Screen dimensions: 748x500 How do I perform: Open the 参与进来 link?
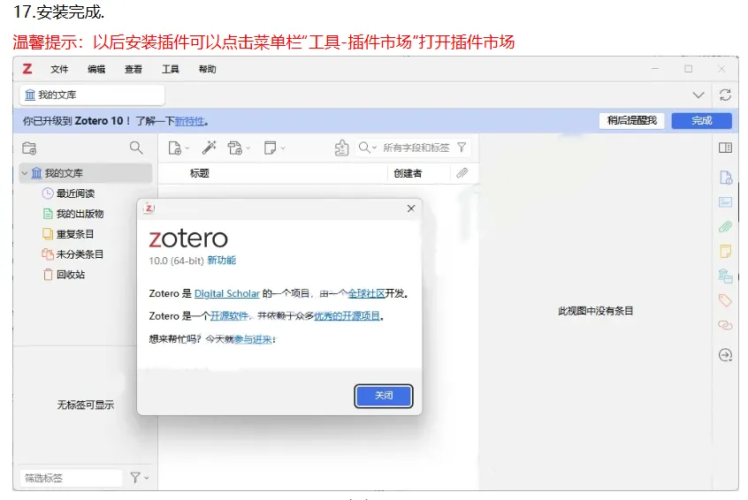pos(253,339)
